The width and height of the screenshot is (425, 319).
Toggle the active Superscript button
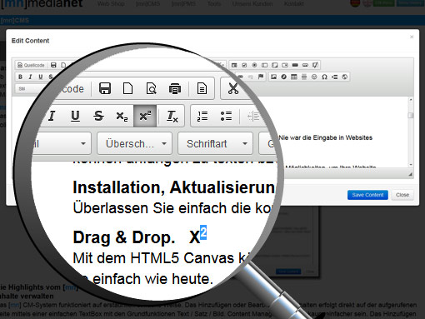[145, 116]
